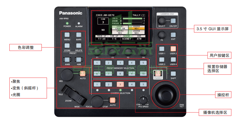
Task: Trigger the ABB black balance button
Action: (79, 59)
